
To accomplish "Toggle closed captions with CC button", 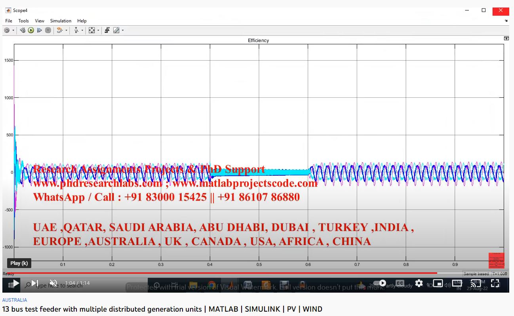I will click(400, 284).
